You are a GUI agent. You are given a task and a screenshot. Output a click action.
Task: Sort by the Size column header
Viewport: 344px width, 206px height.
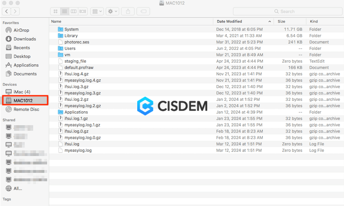[281, 21]
